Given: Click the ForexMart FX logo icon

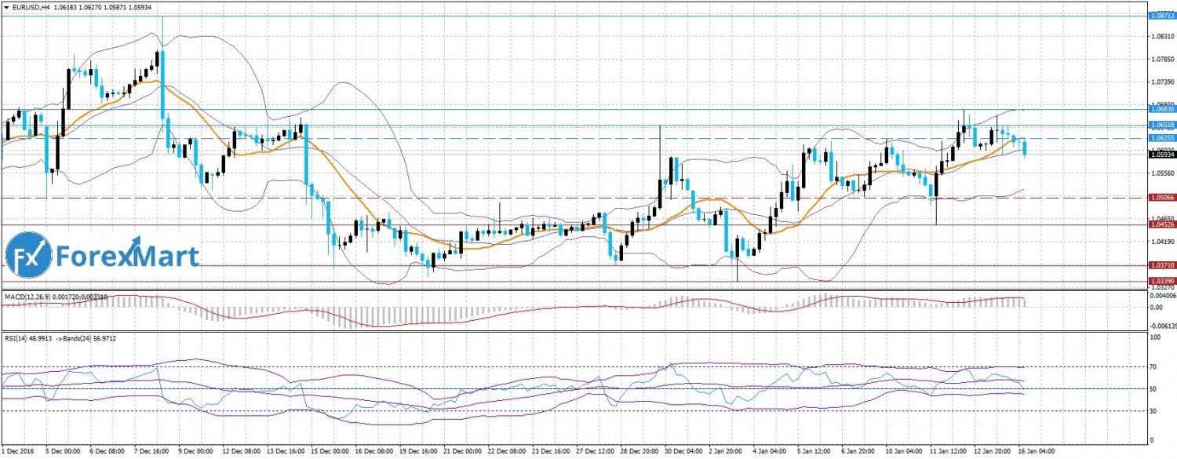Looking at the screenshot, I should [x=29, y=255].
